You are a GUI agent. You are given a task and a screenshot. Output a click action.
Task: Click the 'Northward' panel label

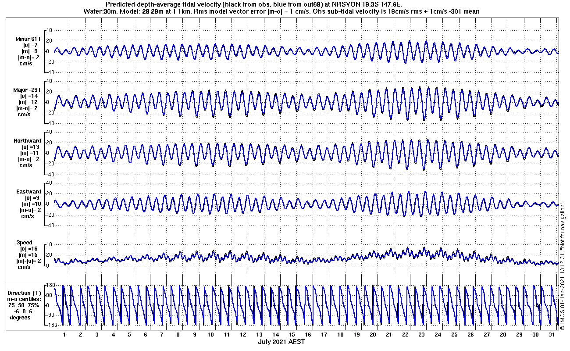click(x=27, y=141)
